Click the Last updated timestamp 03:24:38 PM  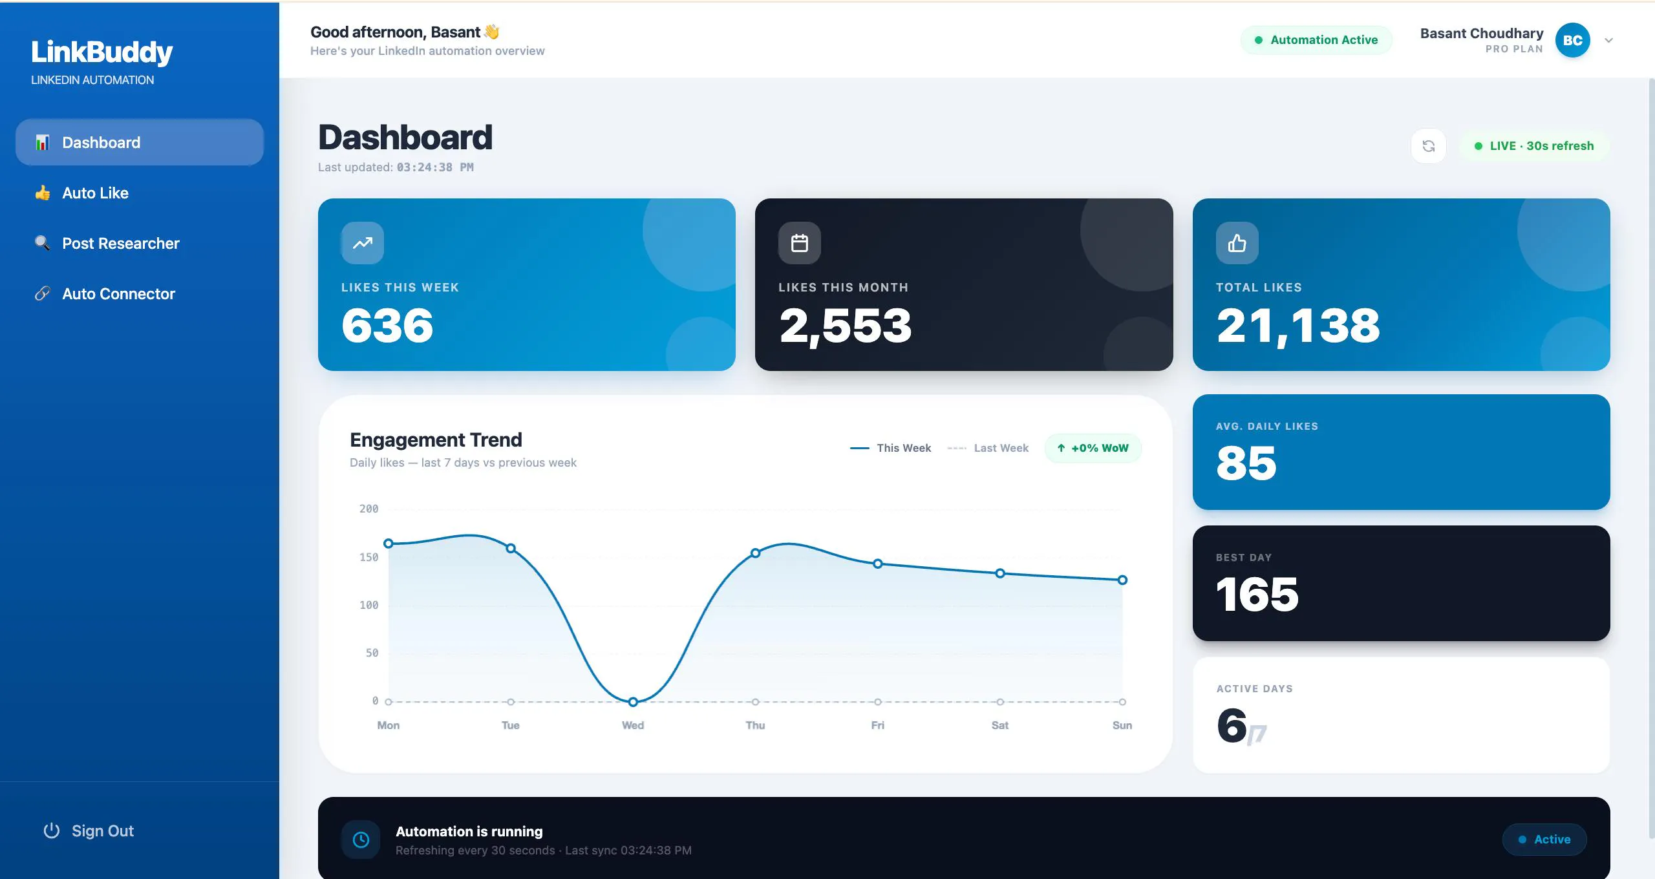[435, 167]
